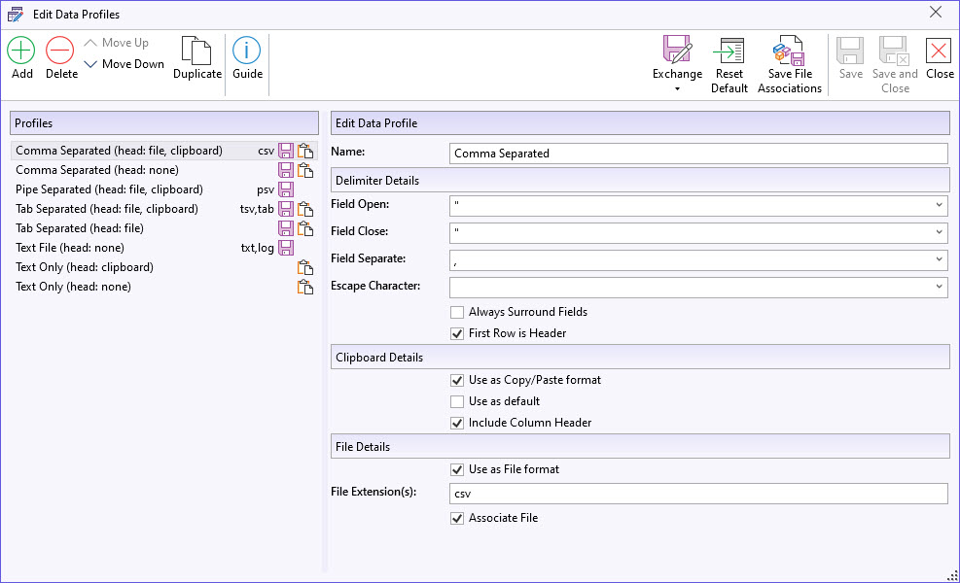
Task: Click the window resize grip corner
Action: pyautogui.click(x=952, y=575)
